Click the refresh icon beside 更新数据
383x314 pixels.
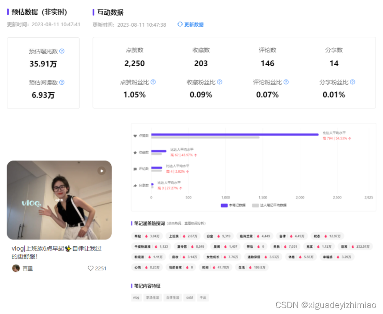coord(180,24)
